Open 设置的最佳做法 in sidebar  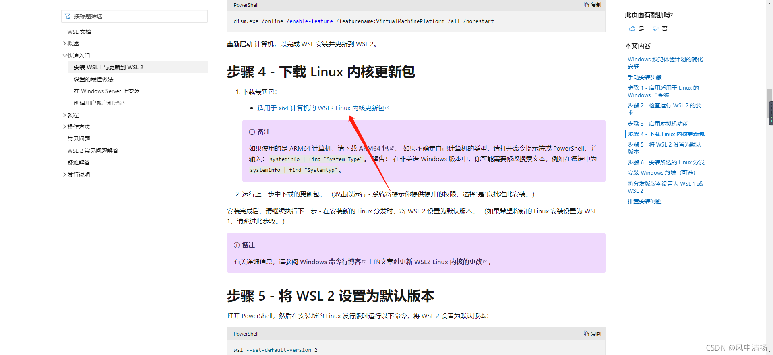tap(94, 79)
